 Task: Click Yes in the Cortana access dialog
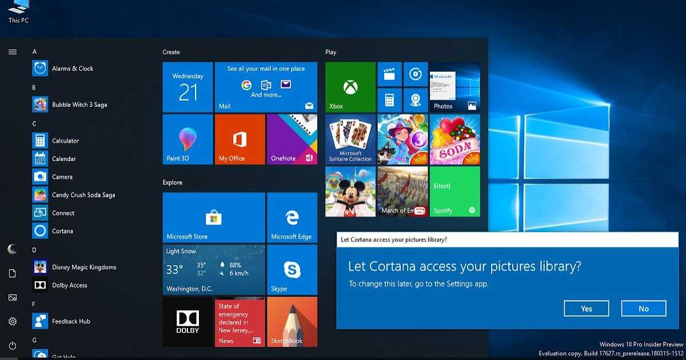tap(587, 309)
